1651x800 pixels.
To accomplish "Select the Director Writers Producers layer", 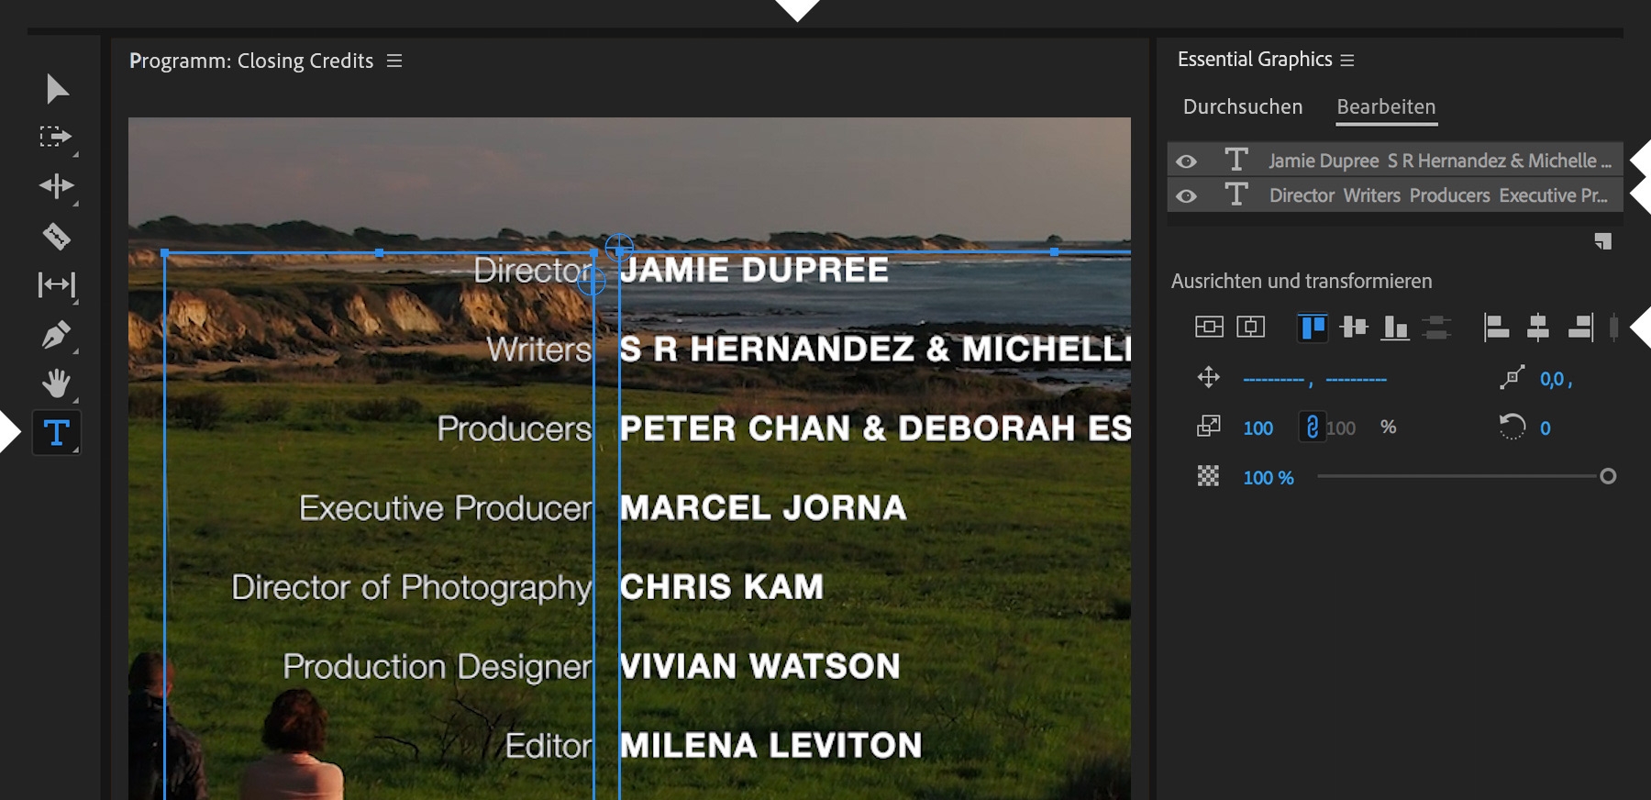I will tap(1437, 195).
